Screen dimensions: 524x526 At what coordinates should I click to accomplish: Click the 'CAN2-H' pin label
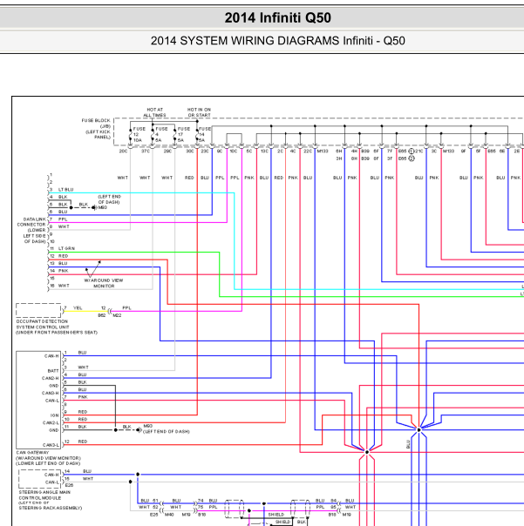click(51, 378)
